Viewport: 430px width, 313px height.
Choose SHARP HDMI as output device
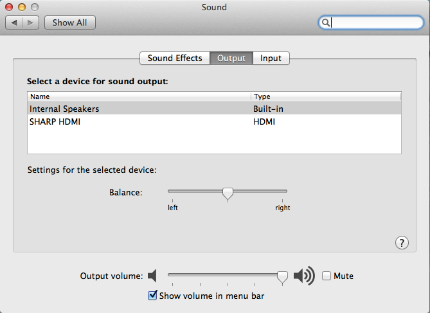coord(55,121)
